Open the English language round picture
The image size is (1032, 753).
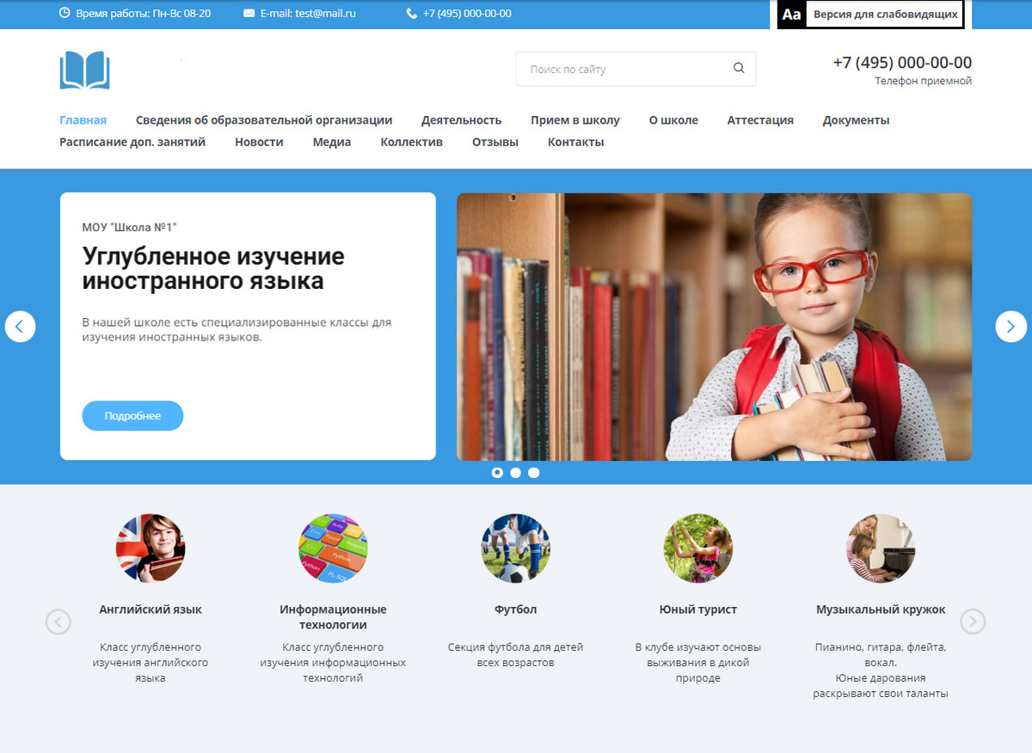[150, 548]
